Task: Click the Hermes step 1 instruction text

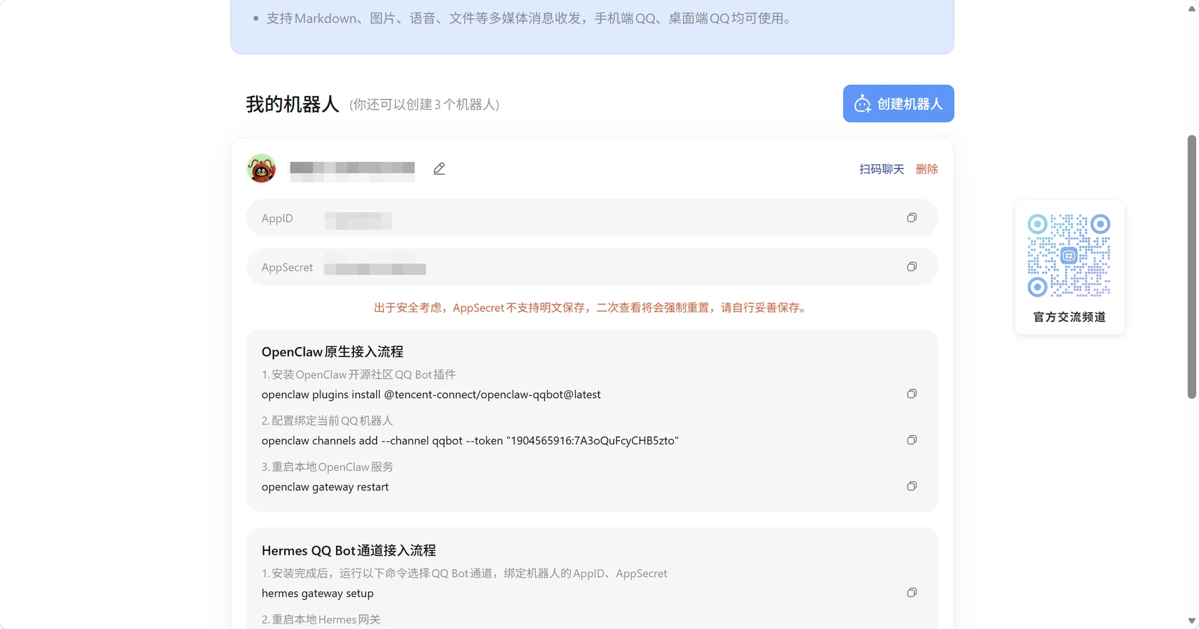Action: [x=464, y=573]
